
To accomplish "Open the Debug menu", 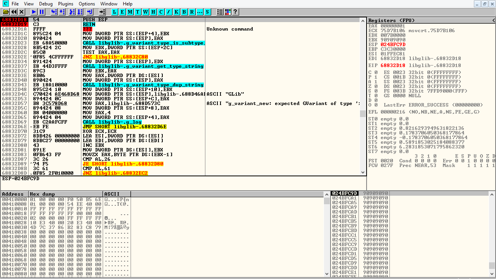I will tap(46, 4).
